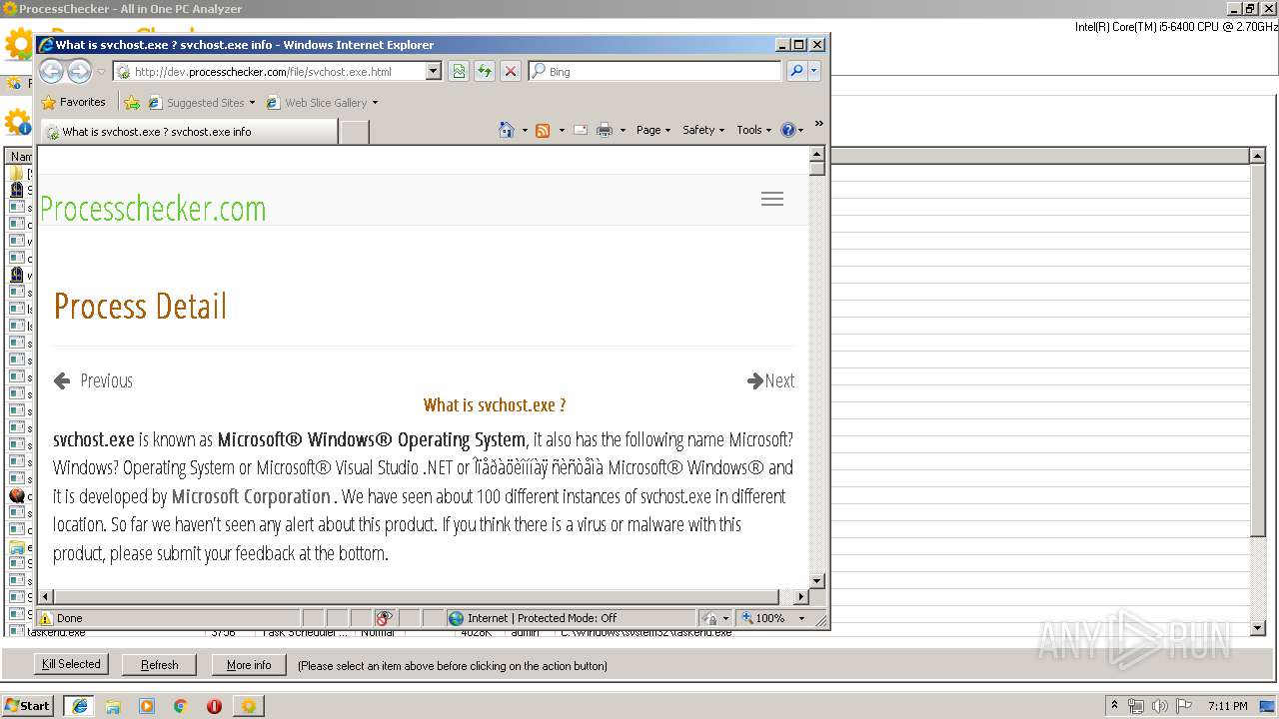The image size is (1279, 719).
Task: Expand the command bar overflow chevron
Action: pyautogui.click(x=818, y=124)
